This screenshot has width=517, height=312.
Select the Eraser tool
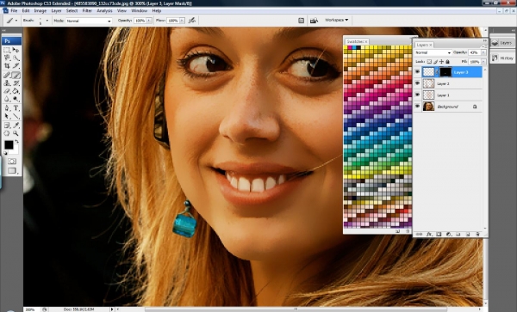[x=7, y=91]
